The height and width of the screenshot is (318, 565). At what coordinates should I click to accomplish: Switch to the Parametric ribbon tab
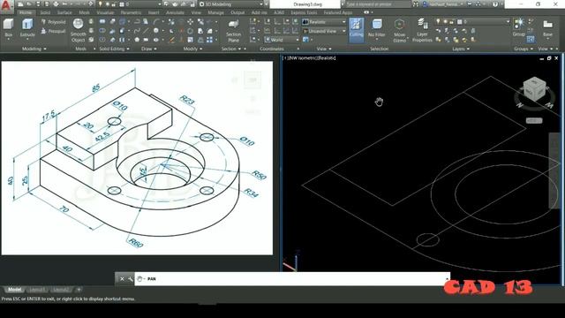[x=131, y=12]
